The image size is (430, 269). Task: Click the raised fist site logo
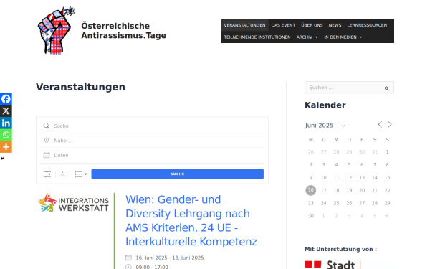click(x=56, y=30)
